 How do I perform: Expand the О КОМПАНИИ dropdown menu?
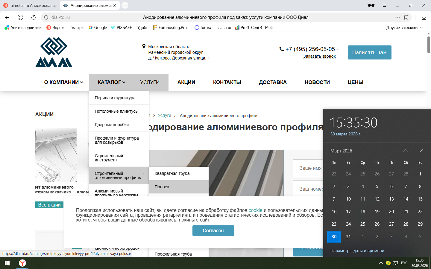click(x=63, y=82)
